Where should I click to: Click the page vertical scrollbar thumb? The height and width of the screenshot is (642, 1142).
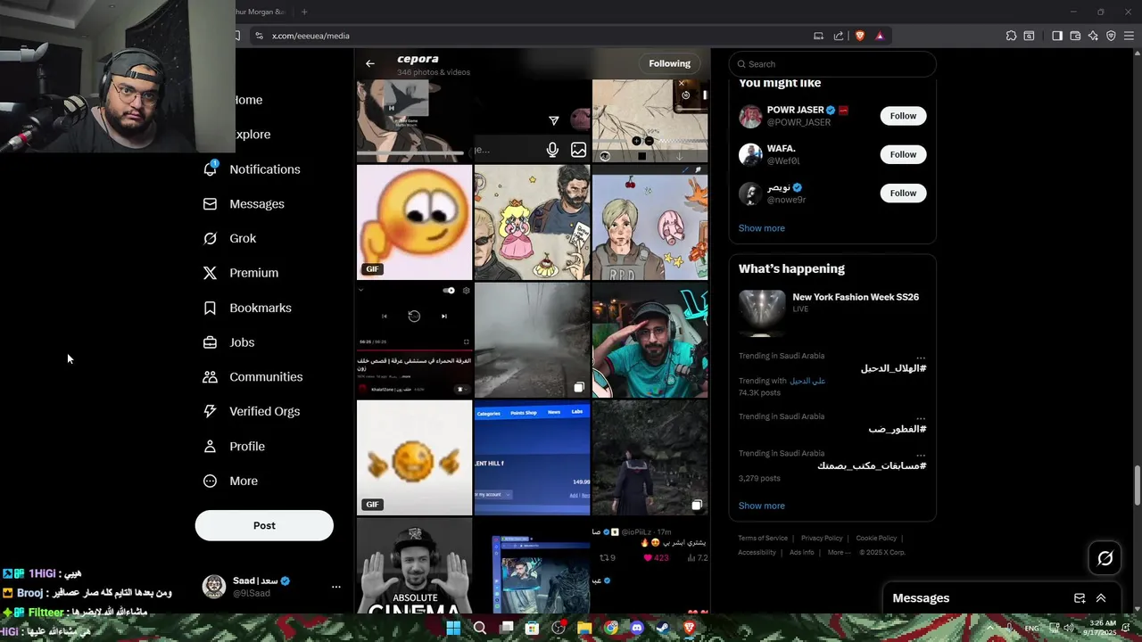tap(1137, 485)
